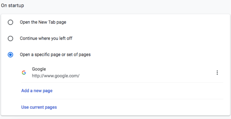Click the "Add a new page" link
Screen dimensions: 231x119
(37, 91)
